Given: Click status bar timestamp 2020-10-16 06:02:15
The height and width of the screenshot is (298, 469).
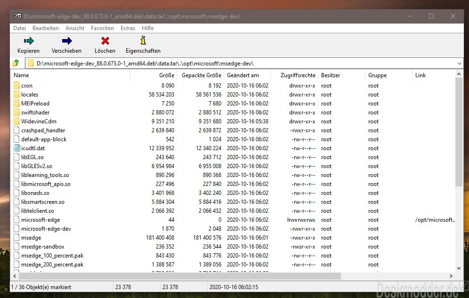Looking at the screenshot, I should tap(234, 287).
